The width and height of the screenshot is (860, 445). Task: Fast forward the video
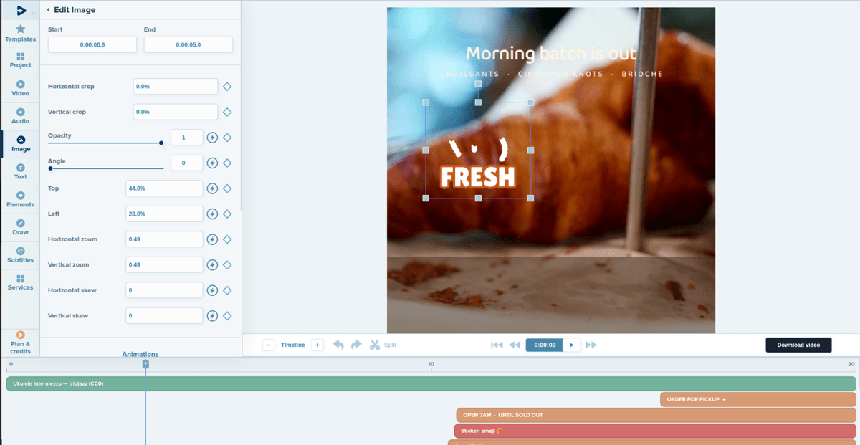591,345
